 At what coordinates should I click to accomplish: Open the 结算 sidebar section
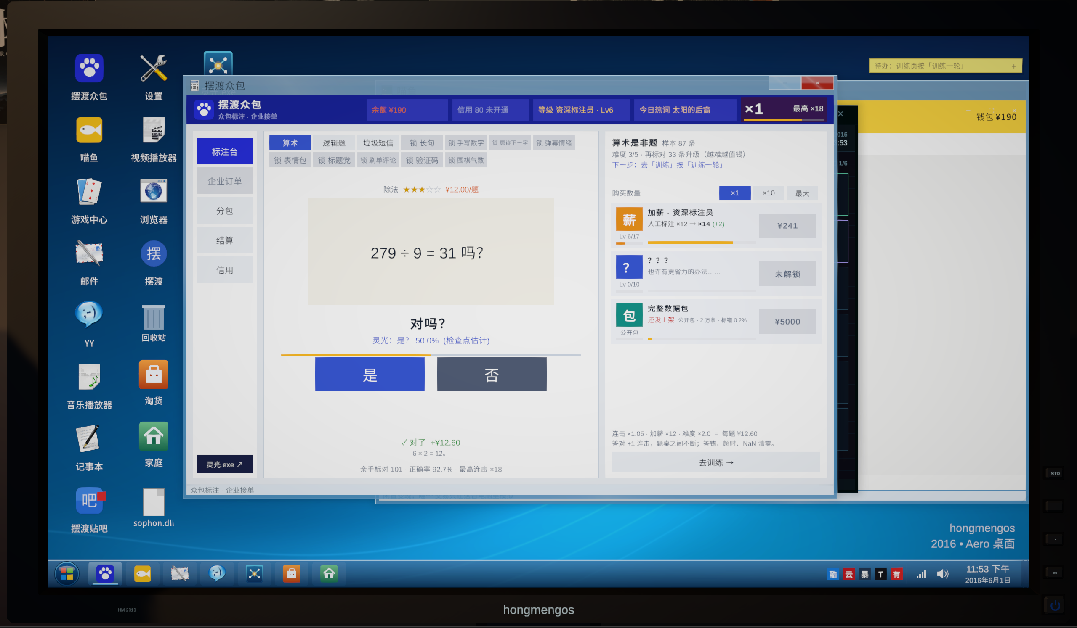(224, 240)
